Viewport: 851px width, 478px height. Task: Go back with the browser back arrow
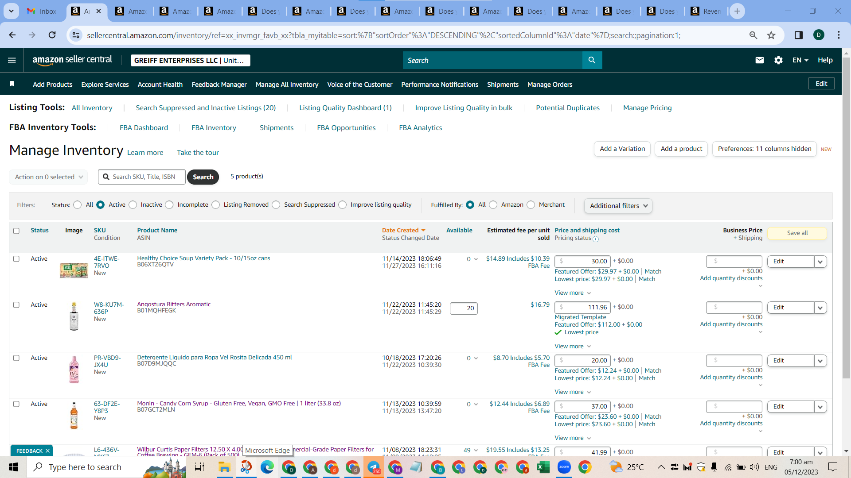[12, 35]
